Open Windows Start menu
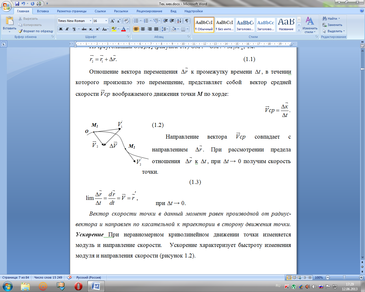365x292 pixels. tap(7, 286)
